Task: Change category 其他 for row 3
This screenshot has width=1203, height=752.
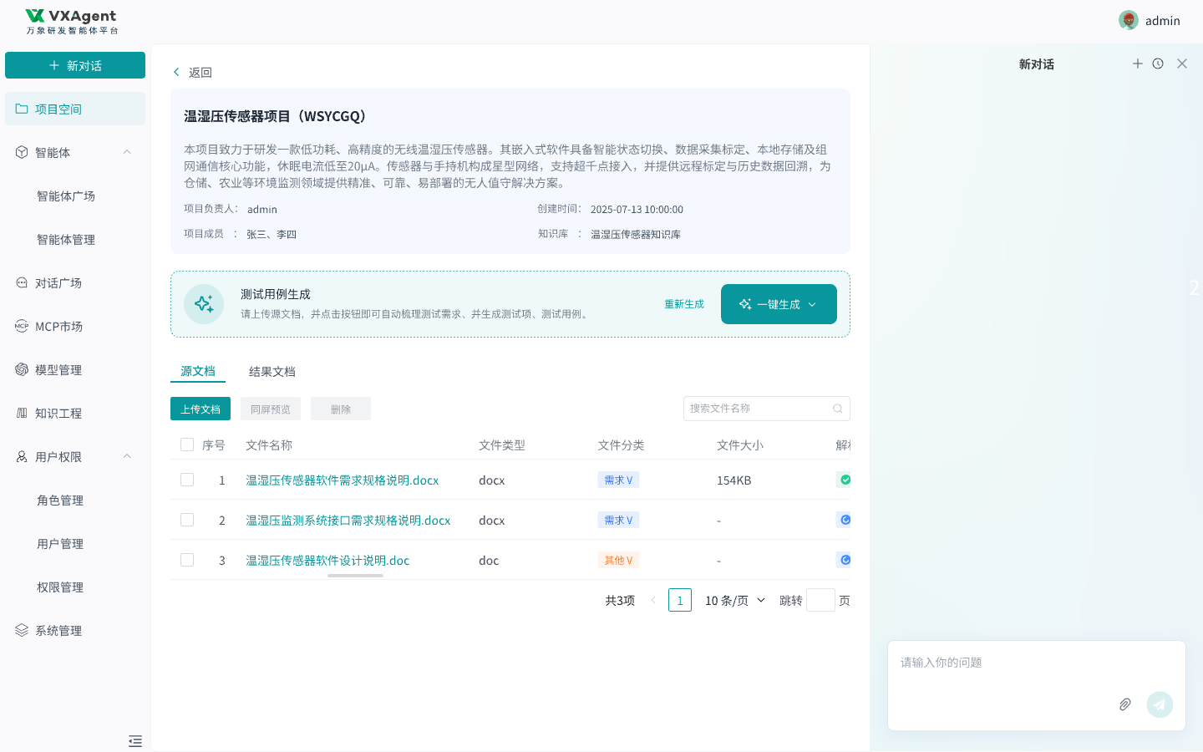Action: click(x=619, y=560)
